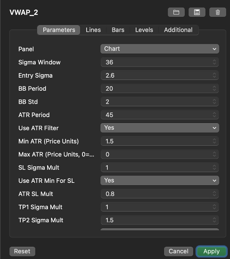Click the BB Std value field
This screenshot has height=259, width=230.
pyautogui.click(x=160, y=102)
